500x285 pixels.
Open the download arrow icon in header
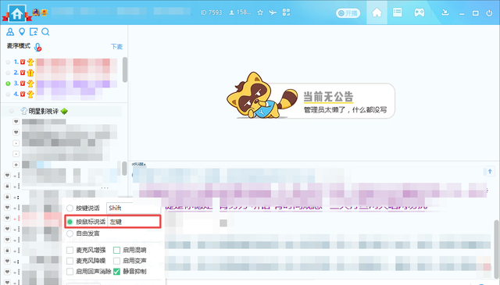445,12
